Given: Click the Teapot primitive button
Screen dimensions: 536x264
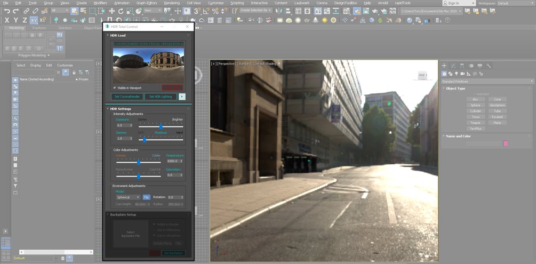Looking at the screenshot, I should (475, 123).
